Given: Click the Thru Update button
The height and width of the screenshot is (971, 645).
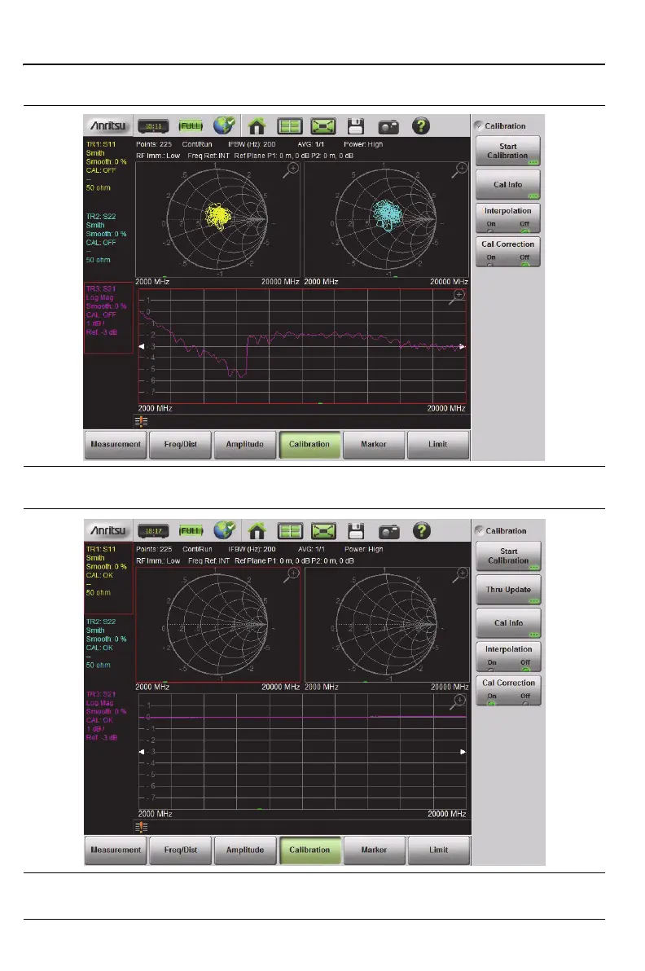Looking at the screenshot, I should click(509, 590).
